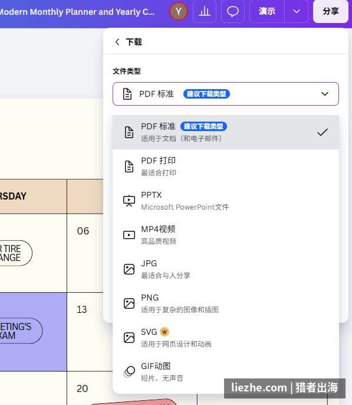Screen dimensions: 352x405
Task: Click the Microsoft PowerPoint文件 description
Action: tap(185, 207)
